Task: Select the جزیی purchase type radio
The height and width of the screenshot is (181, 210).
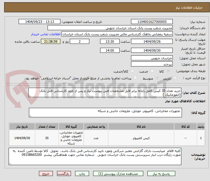Action: pos(175,78)
